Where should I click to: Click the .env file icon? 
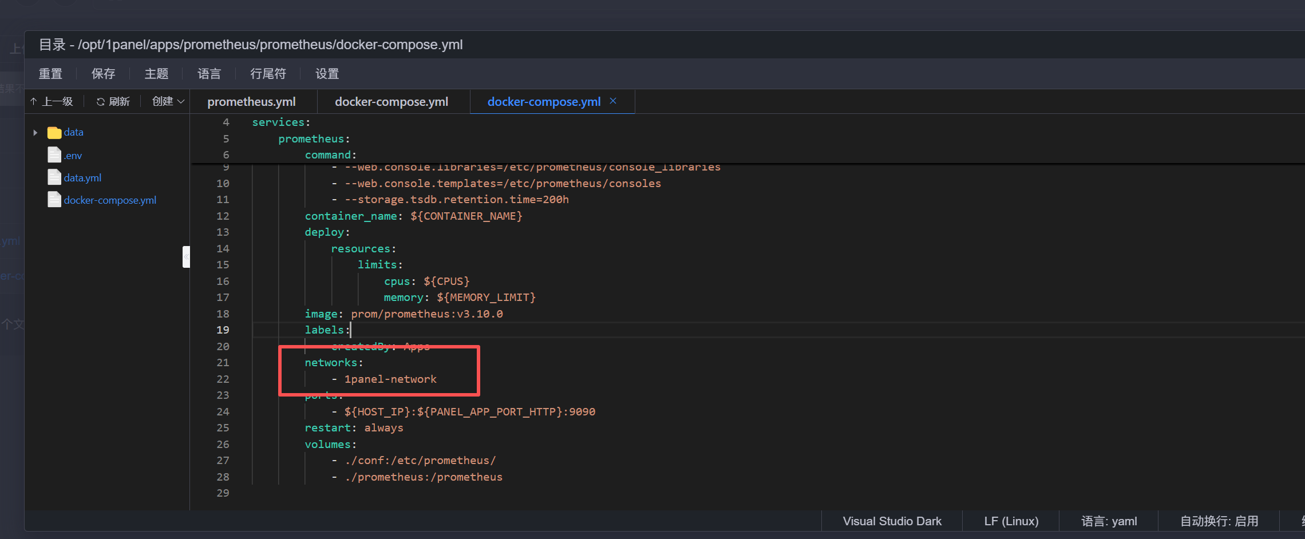pos(54,155)
